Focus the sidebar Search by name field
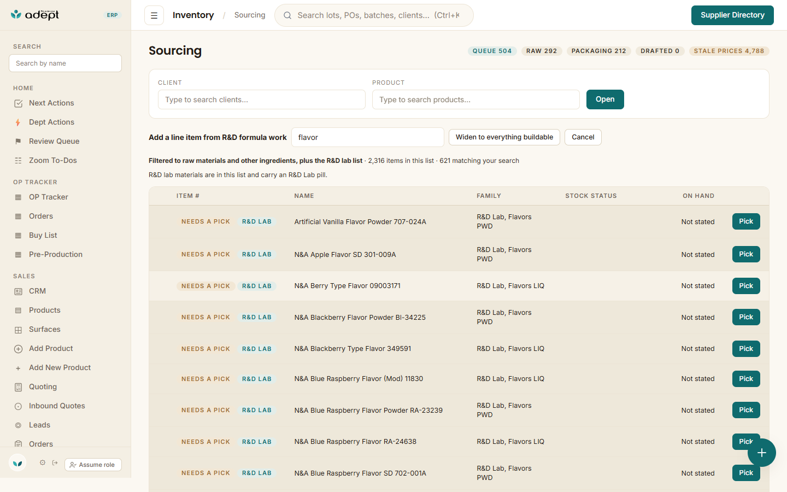The height and width of the screenshot is (492, 787). pyautogui.click(x=65, y=63)
